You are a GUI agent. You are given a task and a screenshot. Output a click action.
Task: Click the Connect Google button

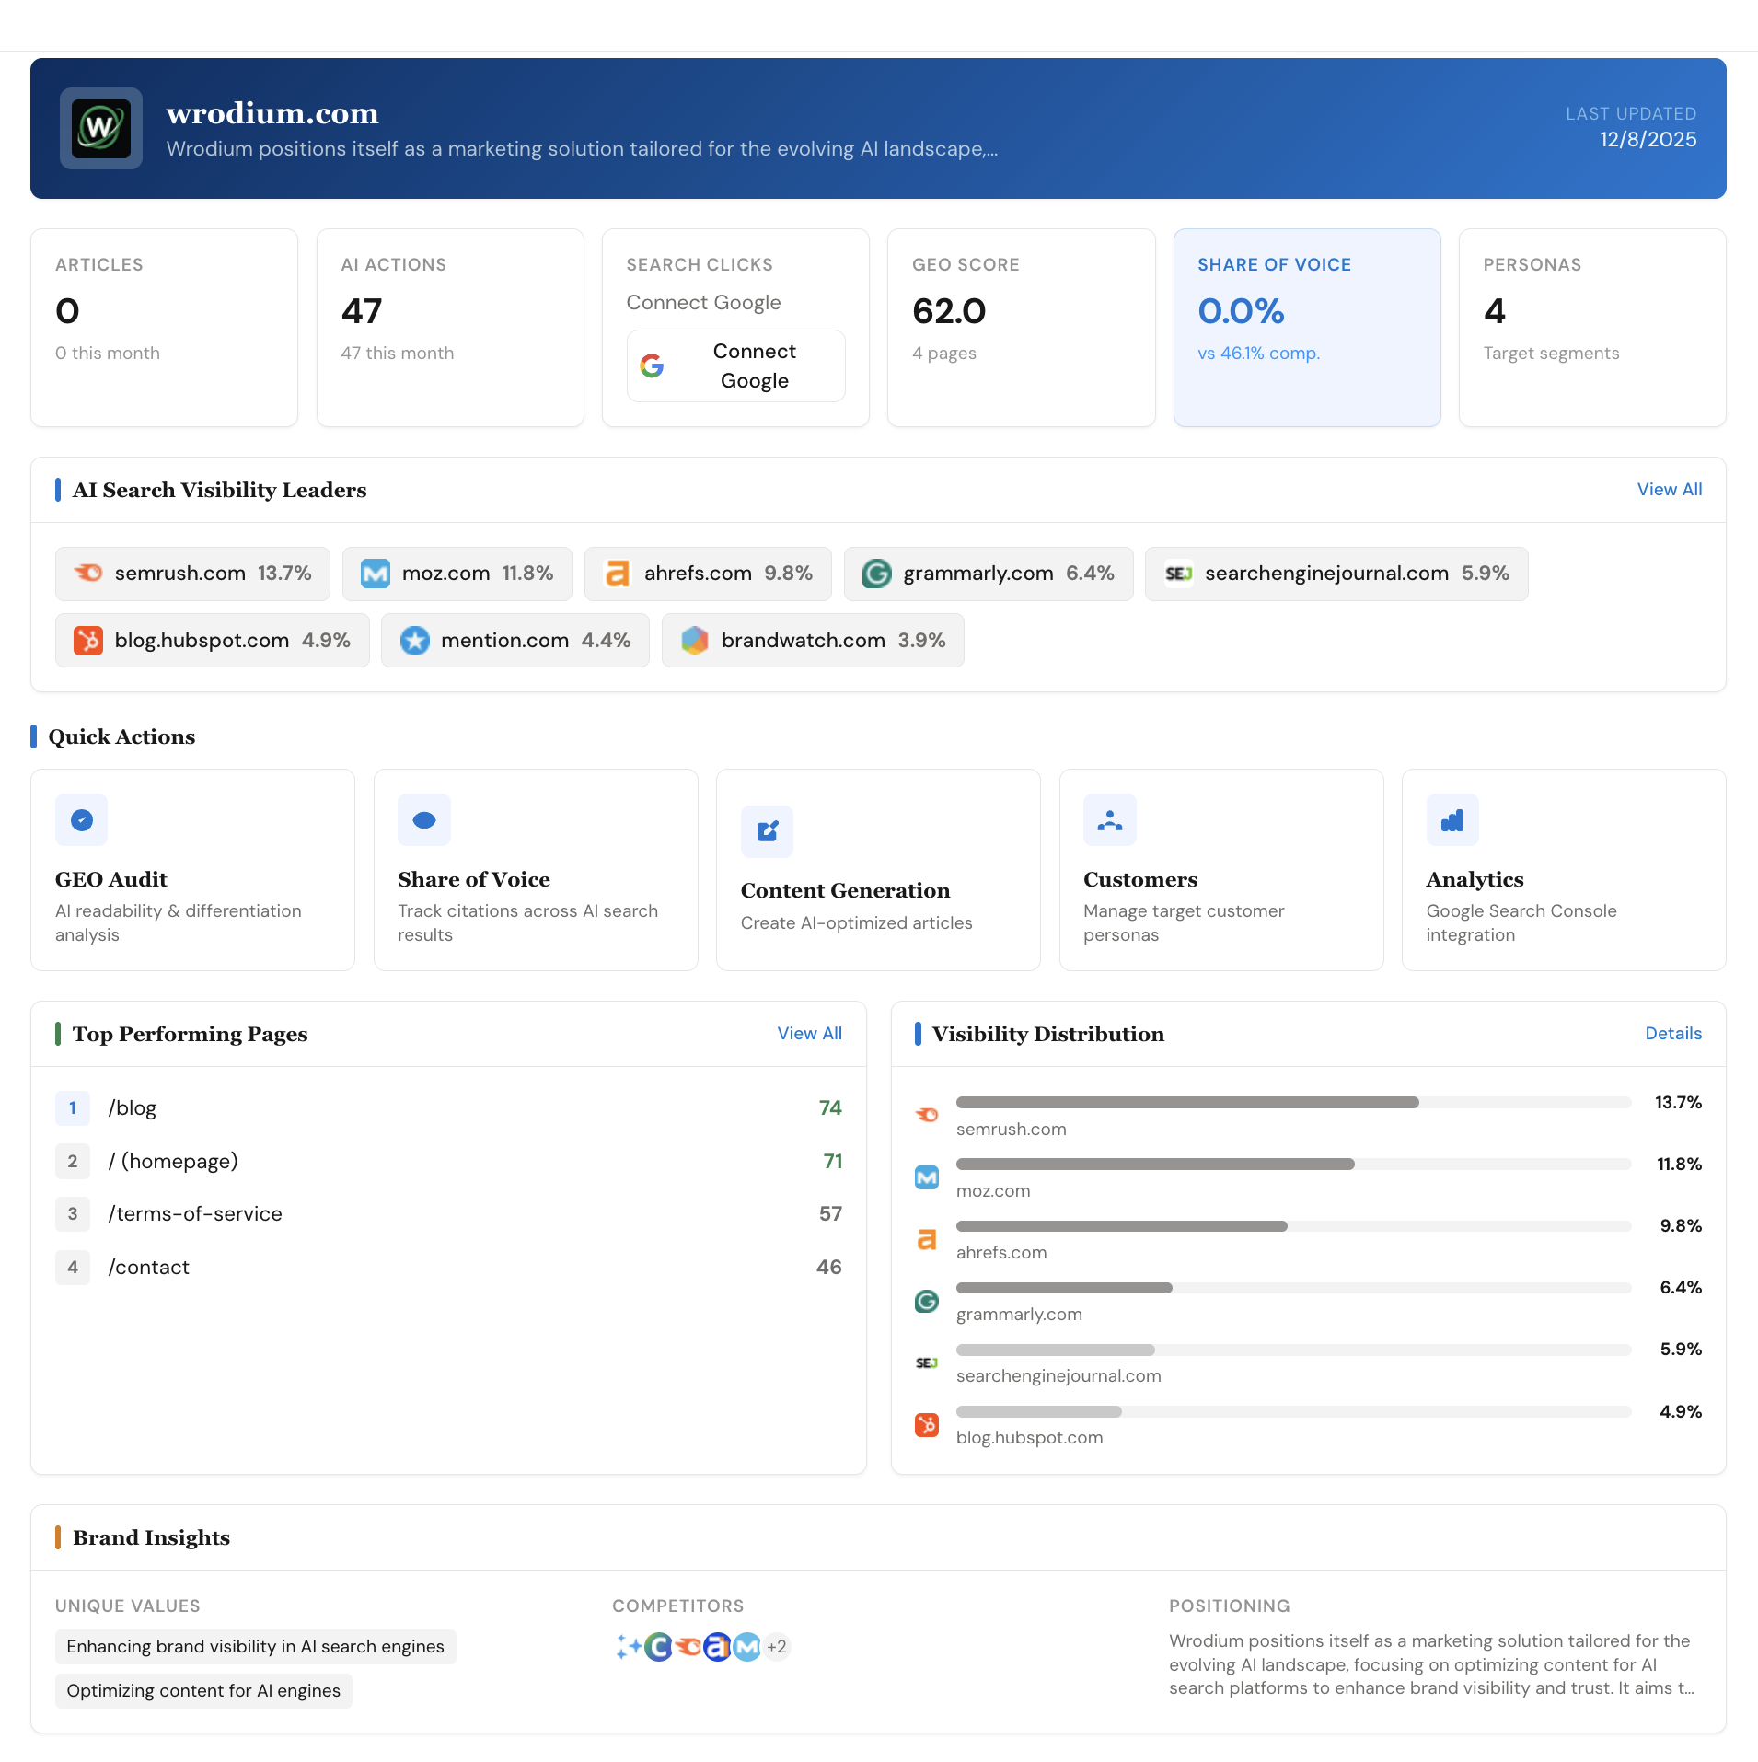pos(735,365)
